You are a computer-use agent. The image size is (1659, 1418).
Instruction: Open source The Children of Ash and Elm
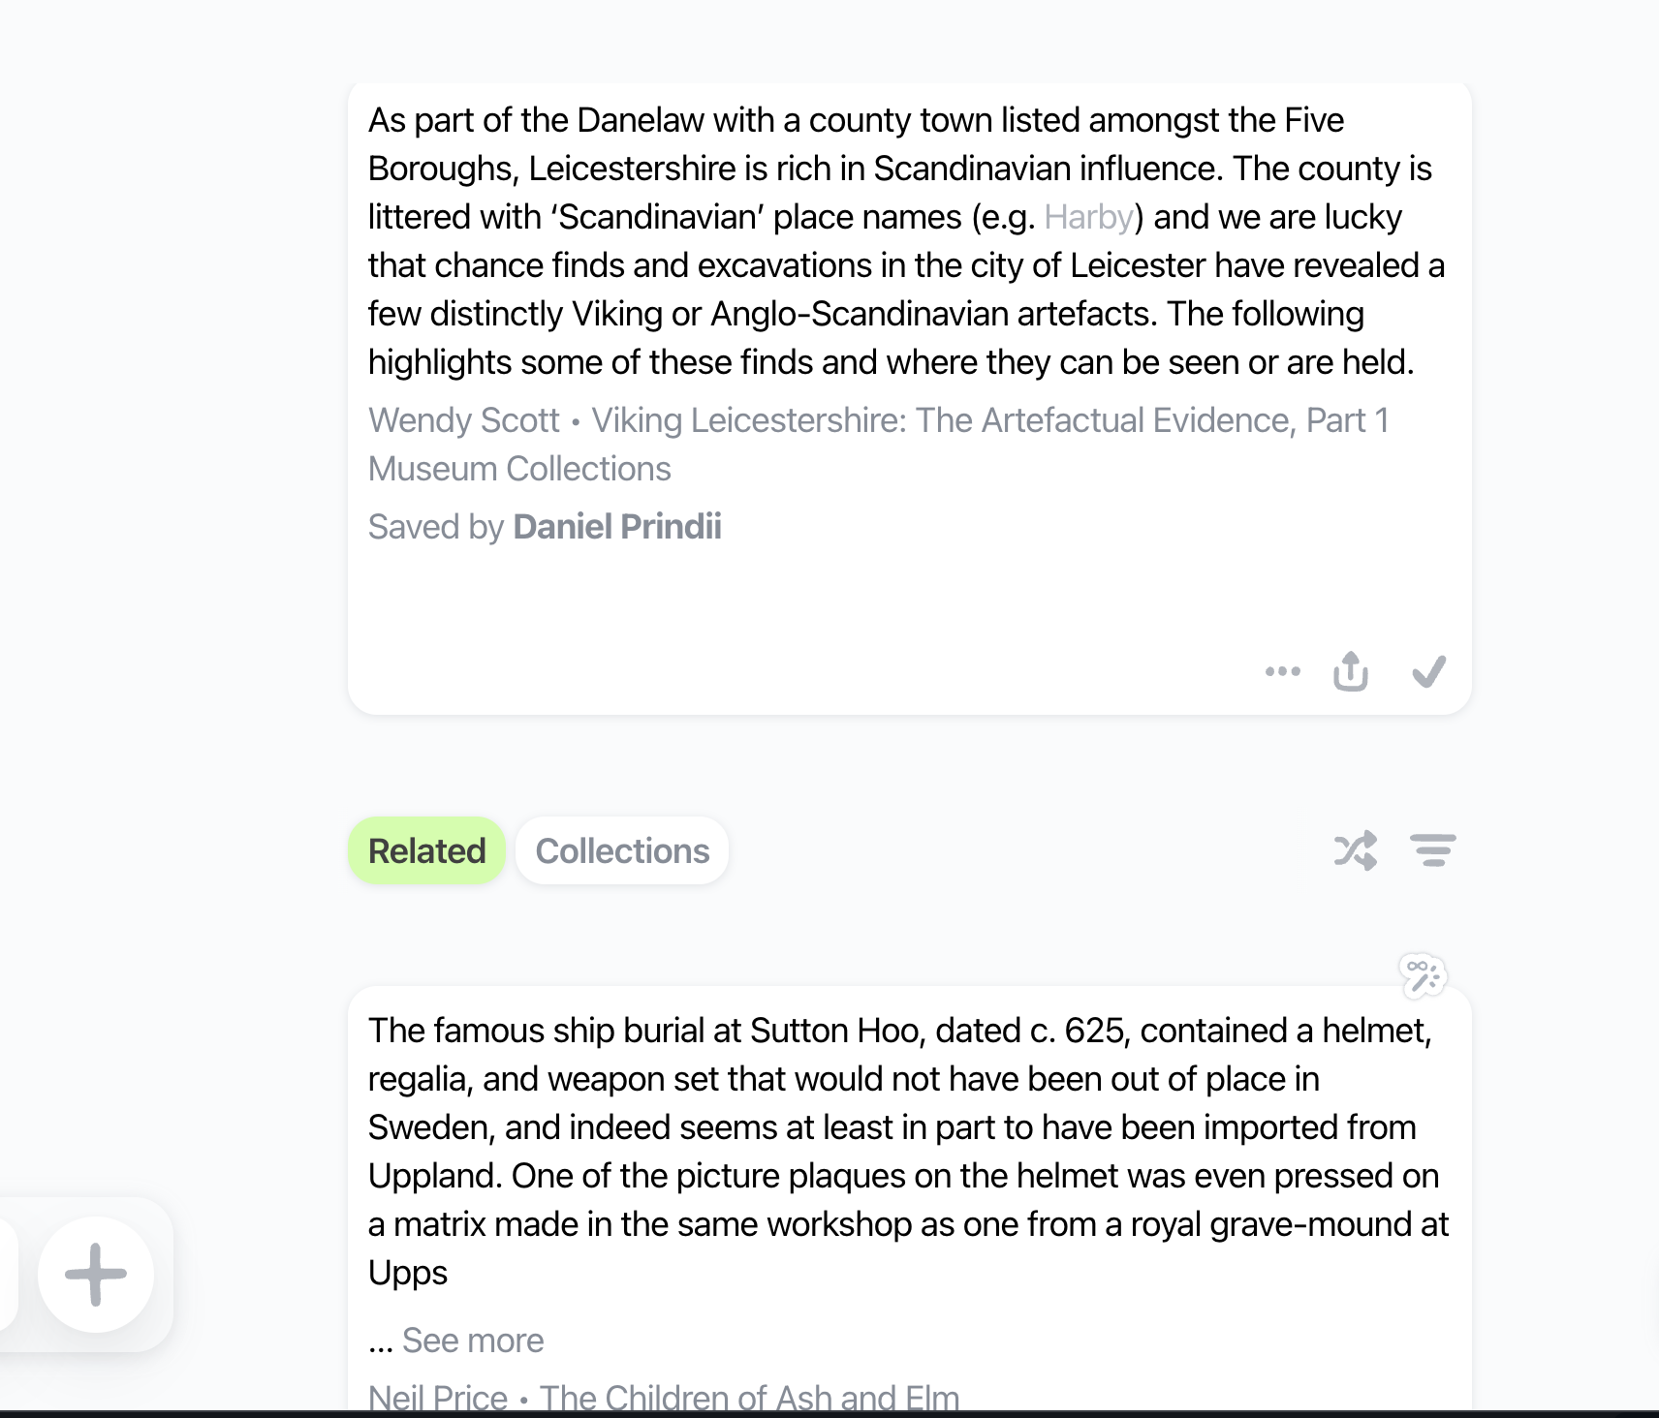click(749, 1398)
